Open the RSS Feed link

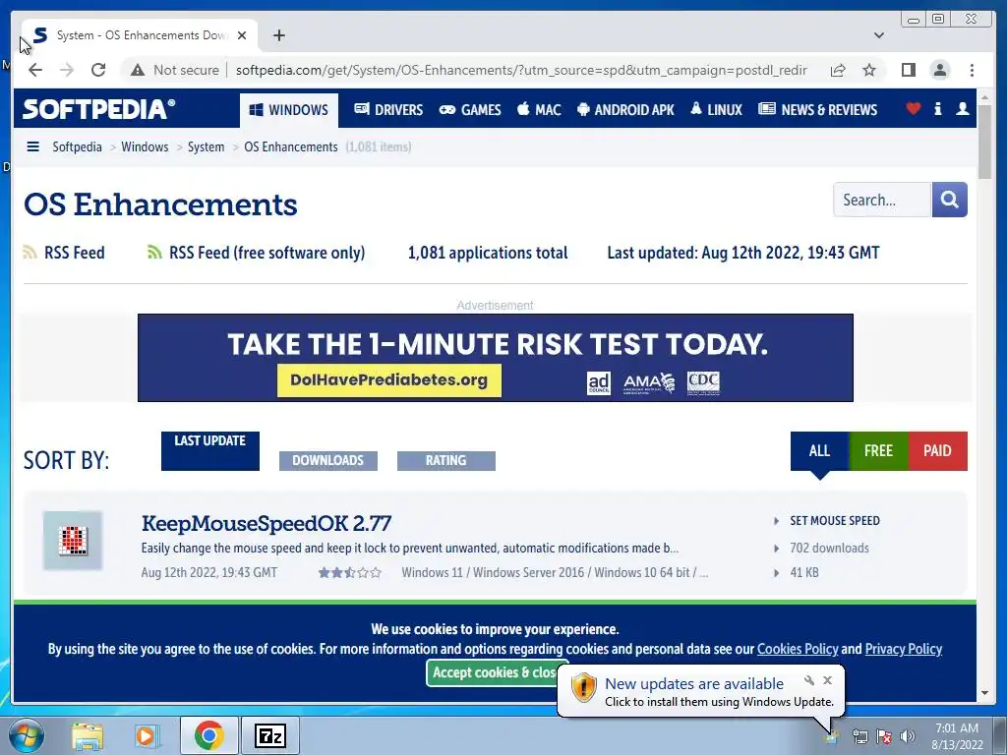pyautogui.click(x=64, y=253)
